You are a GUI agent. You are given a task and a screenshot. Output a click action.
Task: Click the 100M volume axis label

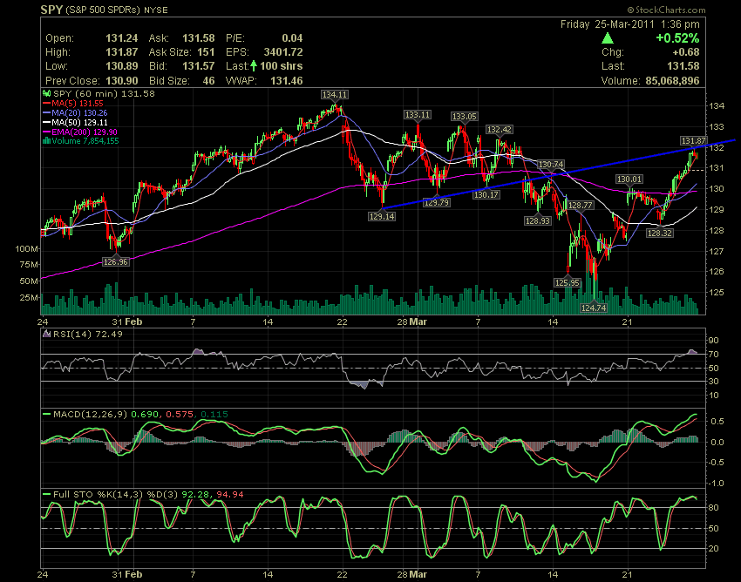tap(27, 249)
